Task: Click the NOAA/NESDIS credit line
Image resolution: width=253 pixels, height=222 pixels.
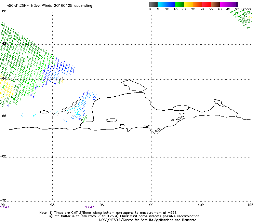Action: point(148,220)
